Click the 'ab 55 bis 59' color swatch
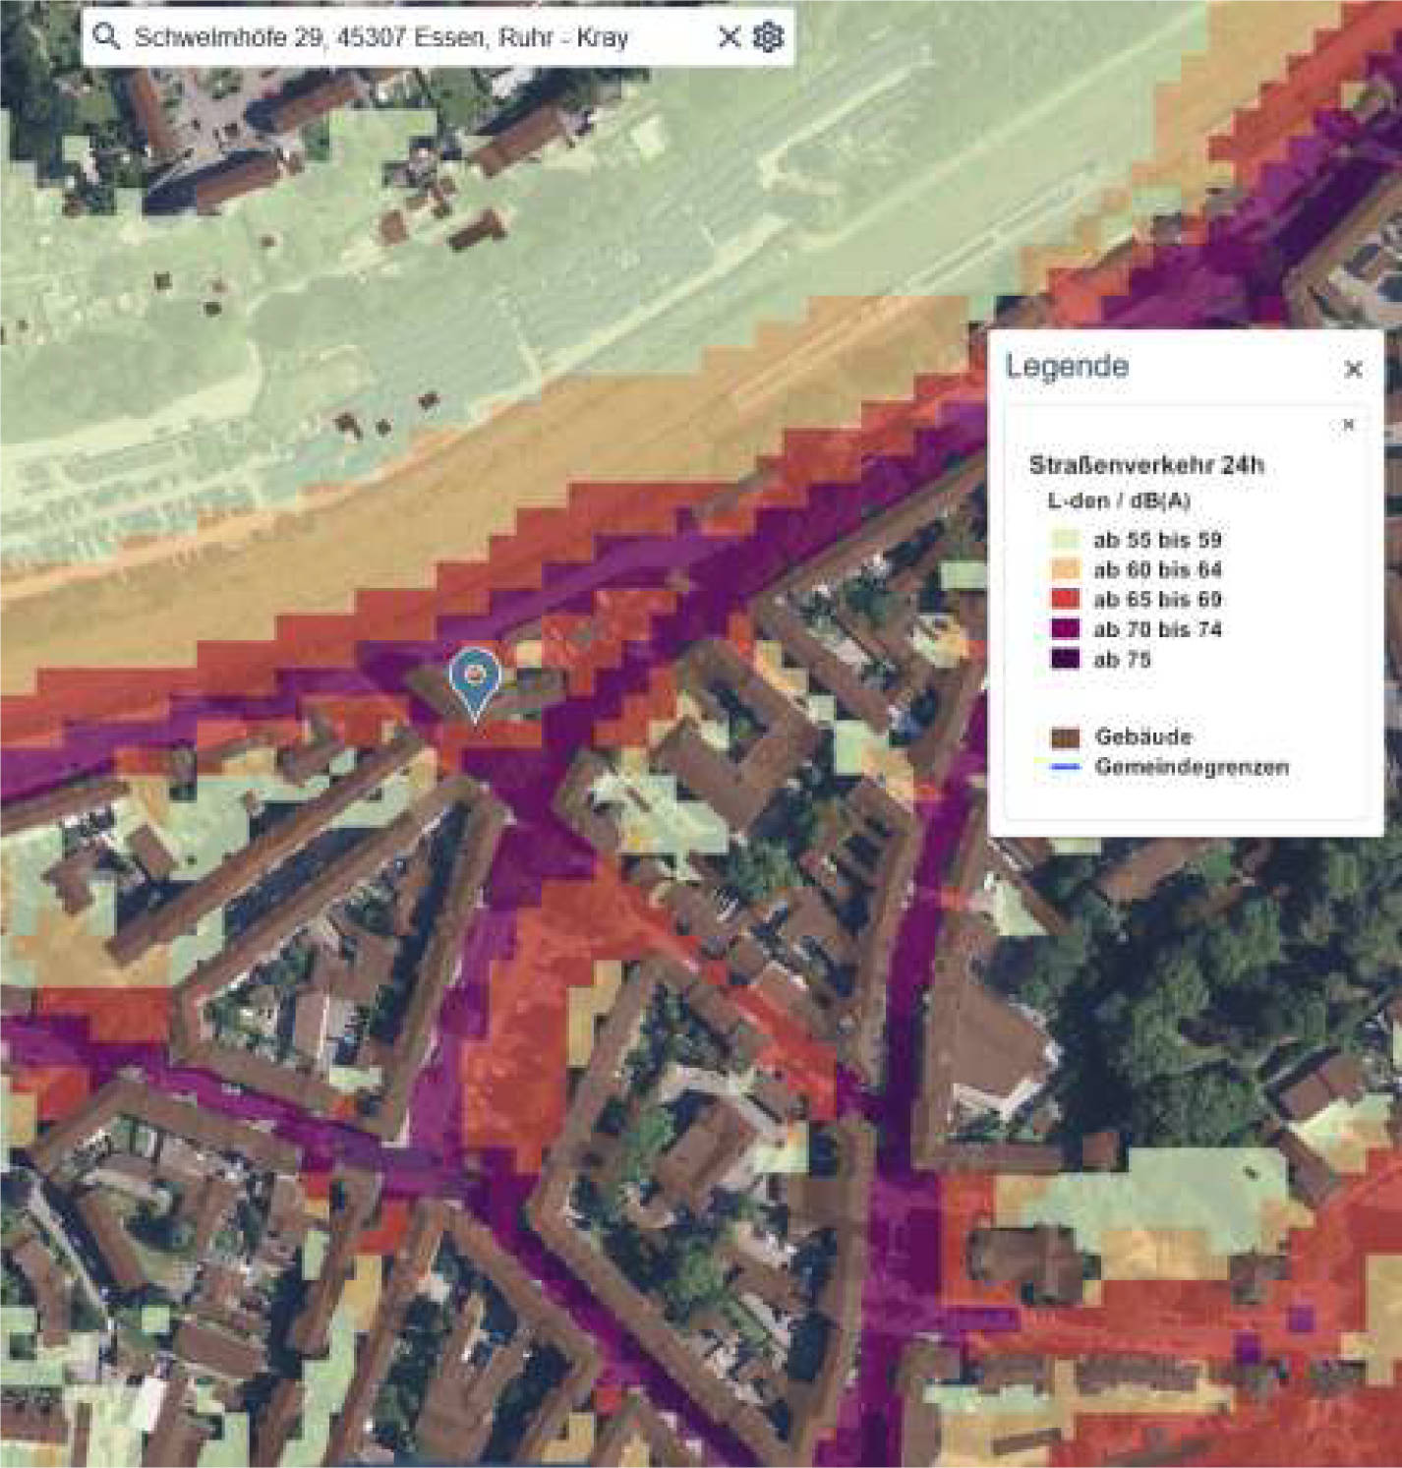Viewport: 1402px width, 1468px height. pyautogui.click(x=1066, y=540)
